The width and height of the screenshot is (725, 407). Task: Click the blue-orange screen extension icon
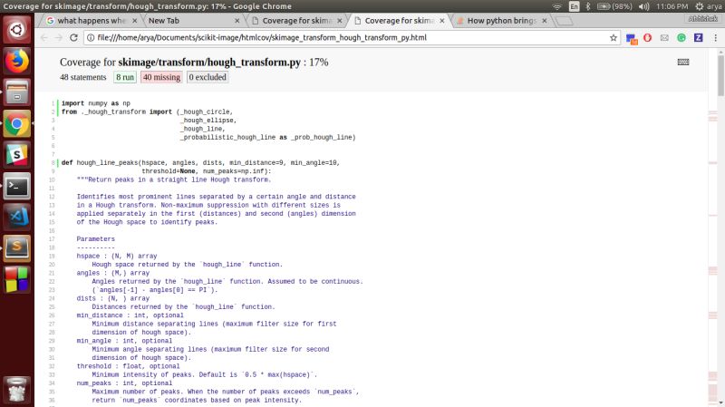coord(632,39)
